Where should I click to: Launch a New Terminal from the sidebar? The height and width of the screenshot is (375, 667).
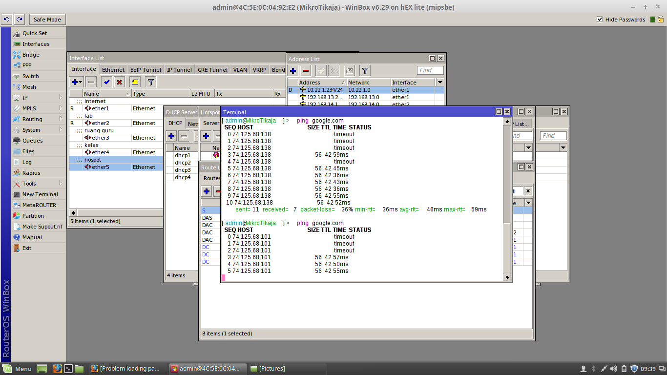(x=40, y=194)
